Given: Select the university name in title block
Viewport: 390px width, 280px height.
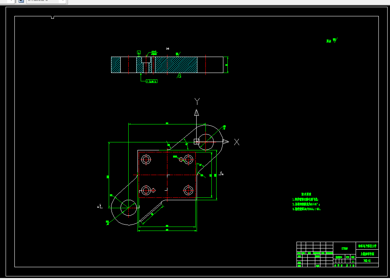Looking at the screenshot, I should tap(367, 246).
